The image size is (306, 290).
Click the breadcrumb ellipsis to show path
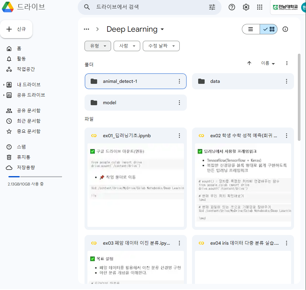click(x=86, y=29)
